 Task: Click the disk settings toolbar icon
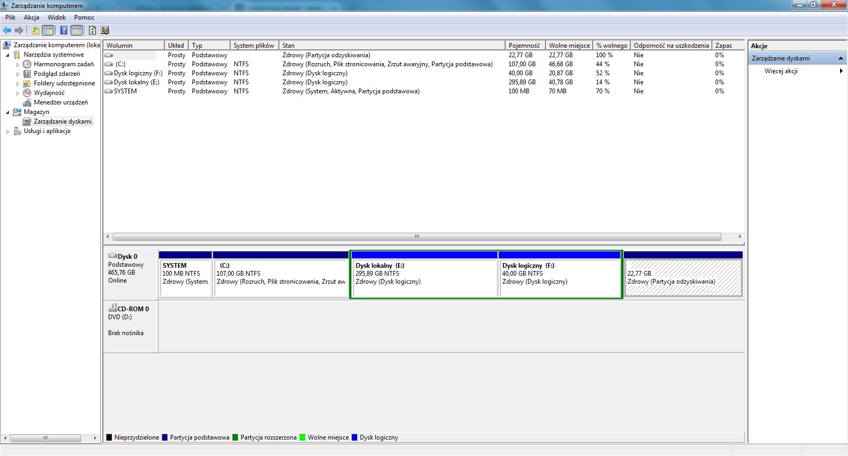point(105,30)
